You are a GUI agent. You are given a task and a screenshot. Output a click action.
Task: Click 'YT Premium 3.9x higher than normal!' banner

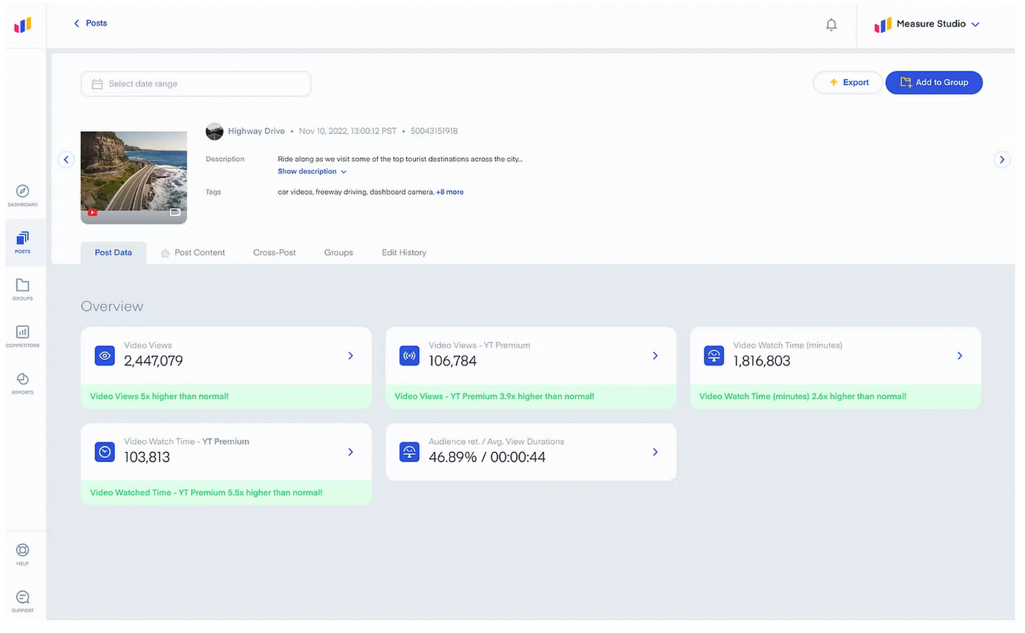pos(531,397)
